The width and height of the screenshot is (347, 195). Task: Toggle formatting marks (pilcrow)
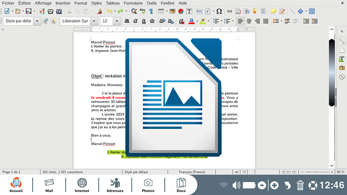(x=151, y=11)
